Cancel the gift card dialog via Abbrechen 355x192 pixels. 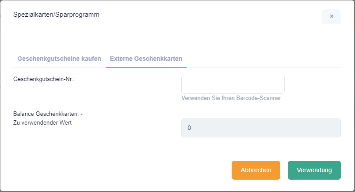[256, 170]
